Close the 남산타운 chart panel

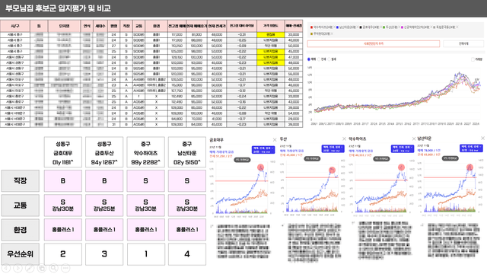[482, 139]
